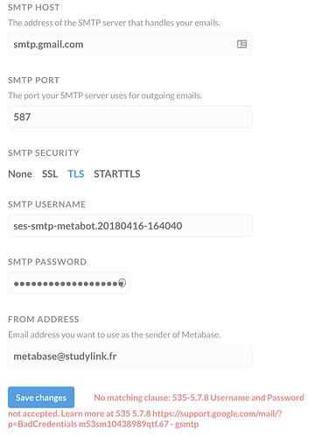
Task: Click the 'Email address you want to use' description
Action: 115,335
